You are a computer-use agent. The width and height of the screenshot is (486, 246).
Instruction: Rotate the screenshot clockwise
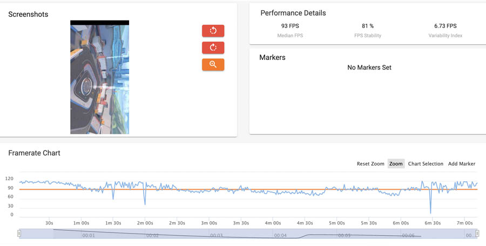(x=213, y=47)
